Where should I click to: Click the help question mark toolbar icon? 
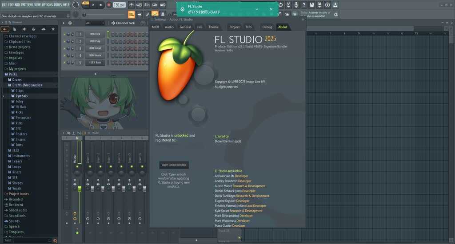pyautogui.click(x=304, y=5)
